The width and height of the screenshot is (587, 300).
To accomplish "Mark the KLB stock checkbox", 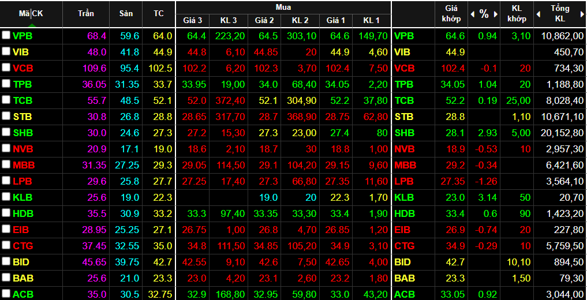I will [6, 197].
